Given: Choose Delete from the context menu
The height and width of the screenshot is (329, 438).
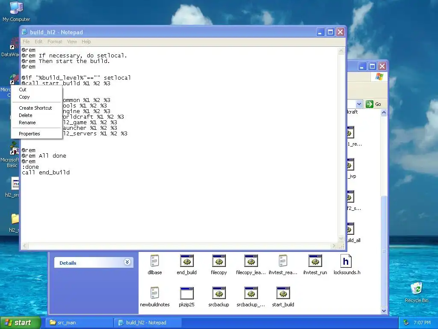Looking at the screenshot, I should click(x=36, y=115).
